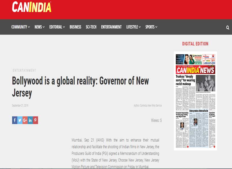The image size is (232, 169).
Task: Click the Entertainment category label above headline
Action: coord(24,71)
